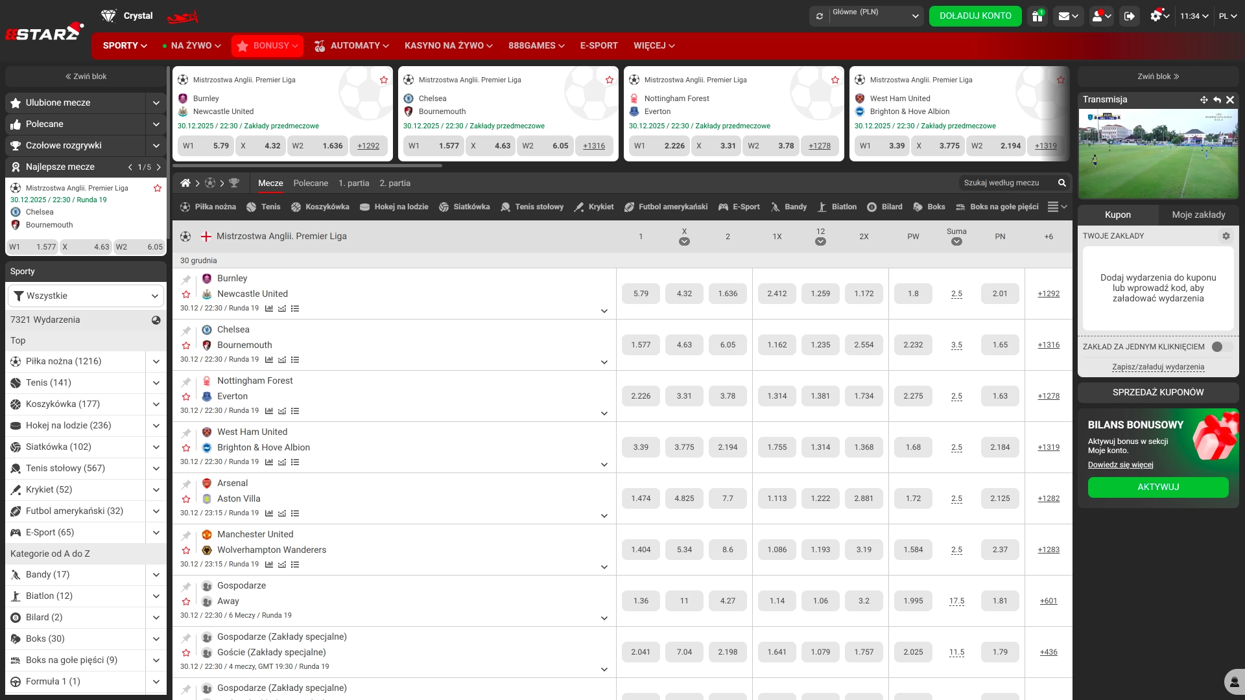Open the E-SPORT menu item
This screenshot has height=700, width=1245.
coord(599,46)
